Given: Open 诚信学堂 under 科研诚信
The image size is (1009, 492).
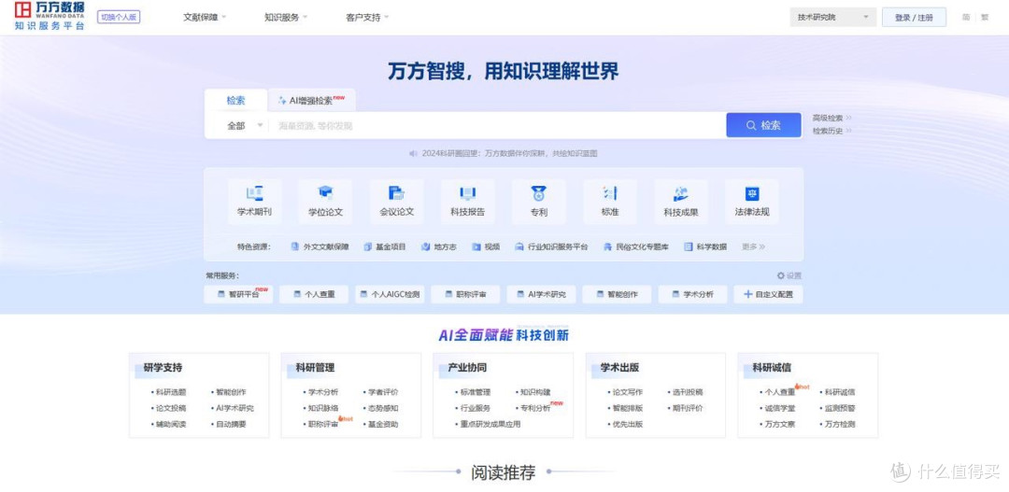Looking at the screenshot, I should 780,408.
